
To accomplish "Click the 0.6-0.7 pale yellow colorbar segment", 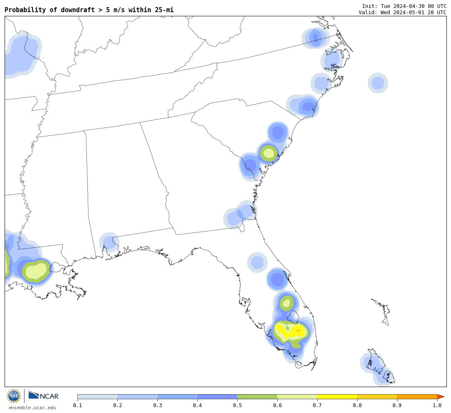I will (297, 397).
